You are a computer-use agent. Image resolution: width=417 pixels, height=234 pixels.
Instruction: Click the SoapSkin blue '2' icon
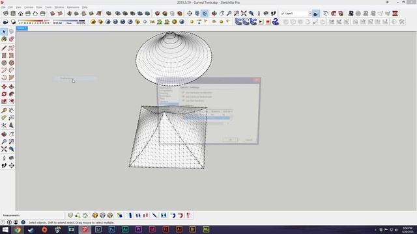(x=276, y=21)
